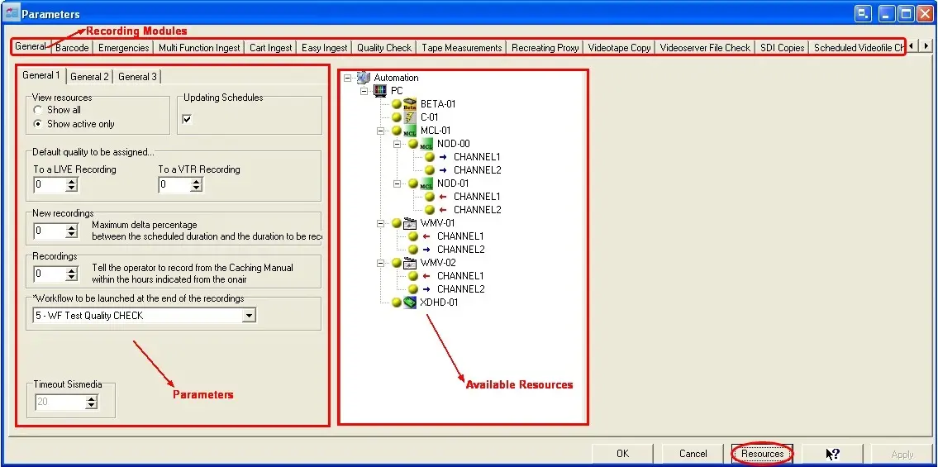Select 'Show active only' radio button

tap(38, 124)
